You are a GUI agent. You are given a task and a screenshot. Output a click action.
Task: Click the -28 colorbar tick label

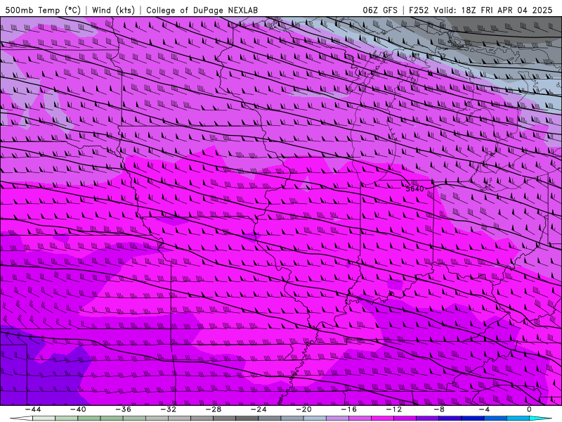pyautogui.click(x=214, y=409)
